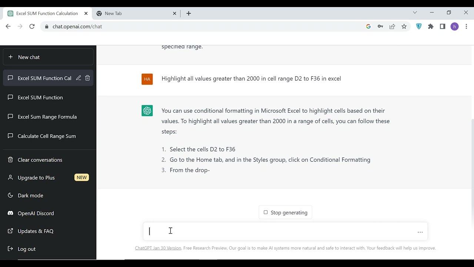Open a new browser tab with plus button

click(x=188, y=13)
